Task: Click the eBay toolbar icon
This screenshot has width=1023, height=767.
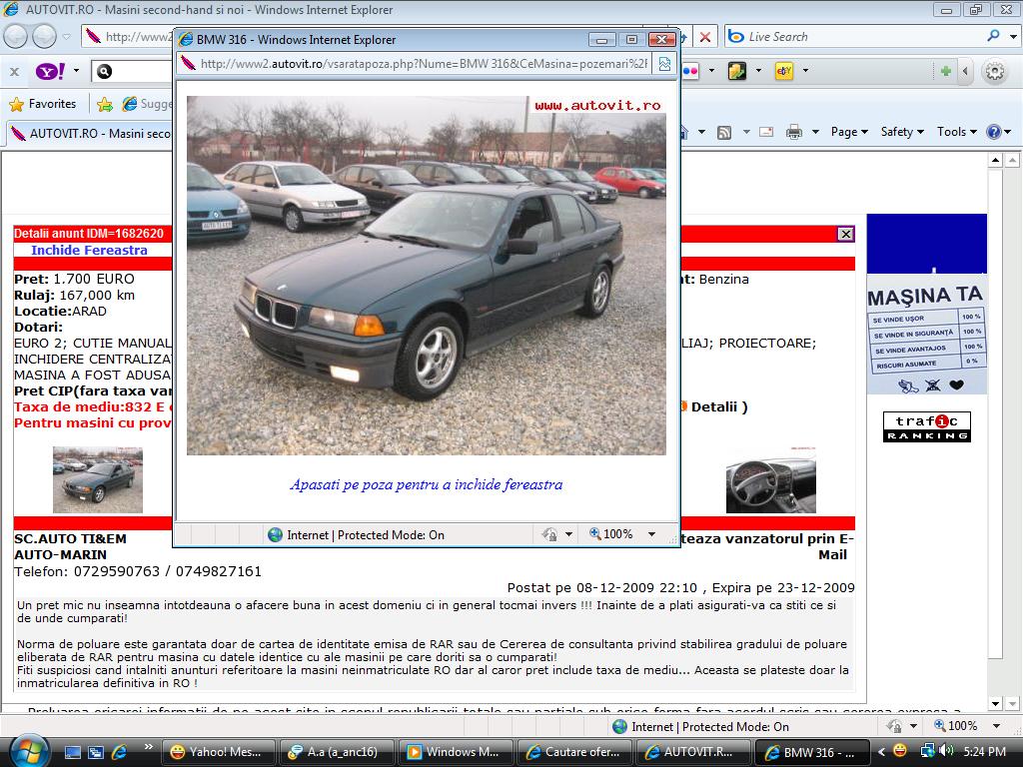Action: (784, 71)
